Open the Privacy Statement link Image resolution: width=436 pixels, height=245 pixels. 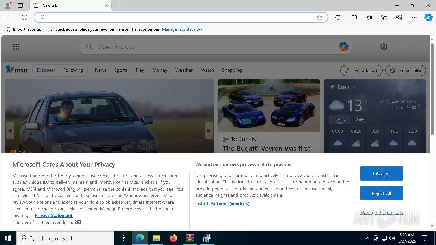(53, 215)
